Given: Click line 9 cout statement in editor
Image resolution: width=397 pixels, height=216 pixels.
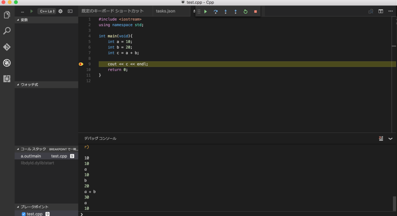Looking at the screenshot, I should (x=128, y=64).
